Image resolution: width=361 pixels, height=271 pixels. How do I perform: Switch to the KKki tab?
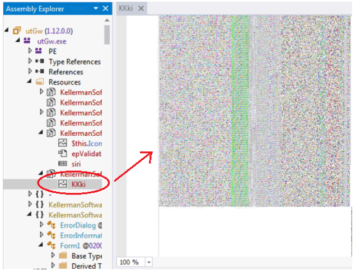(127, 8)
